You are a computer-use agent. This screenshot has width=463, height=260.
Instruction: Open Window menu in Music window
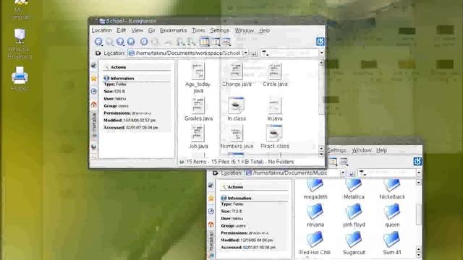pyautogui.click(x=362, y=150)
